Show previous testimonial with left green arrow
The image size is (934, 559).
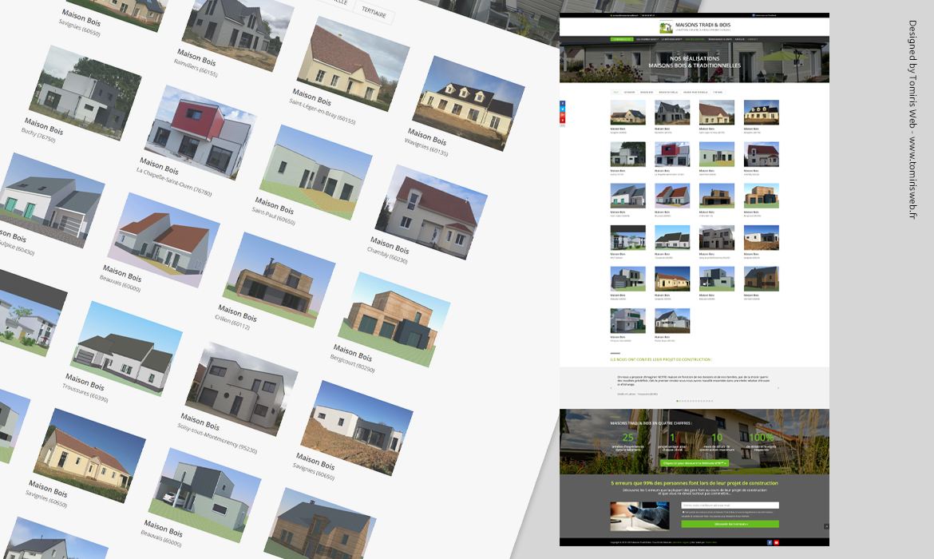[611, 388]
